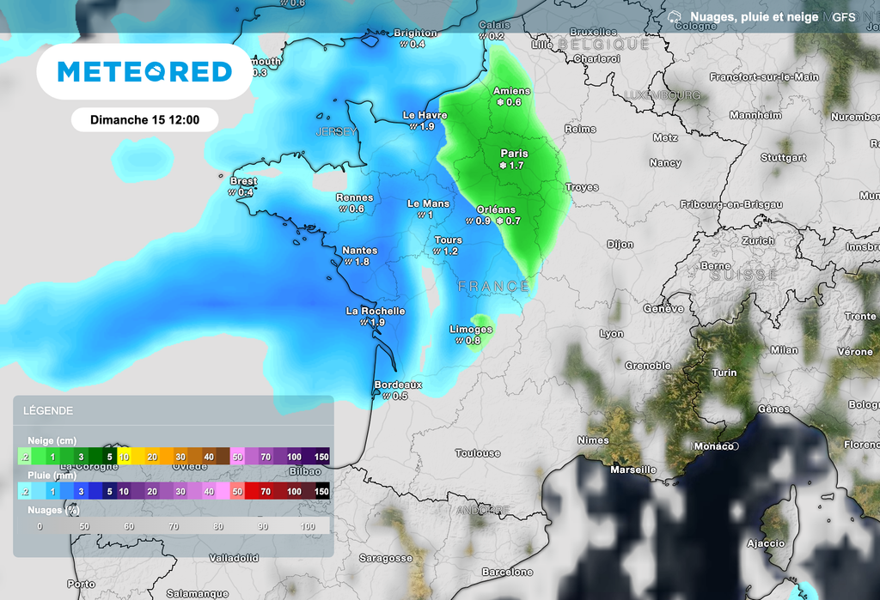
Task: Select the dark purple 150 swatch on Neige scale
Action: [x=321, y=458]
